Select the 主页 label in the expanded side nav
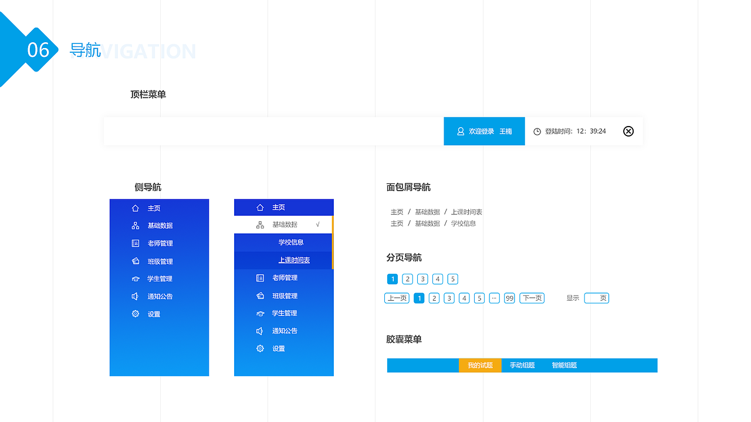751x422 pixels. pos(279,207)
